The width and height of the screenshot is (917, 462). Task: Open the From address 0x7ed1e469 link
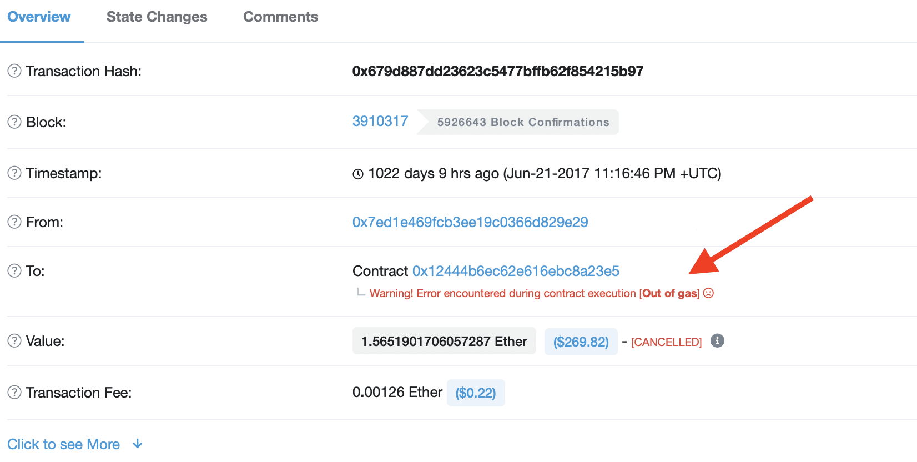tap(470, 222)
